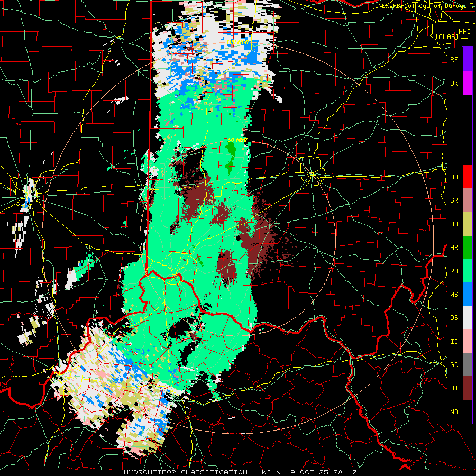Viewport: 476px width, 476px height.
Task: Click the 50 NMI range ring label
Action: point(237,140)
